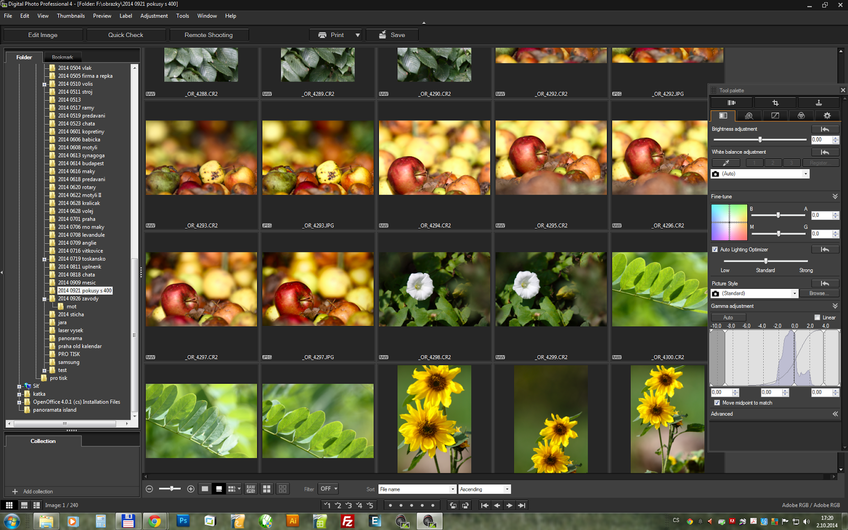Switch to the Bookmark tab
Image resolution: width=848 pixels, height=530 pixels.
[63, 57]
